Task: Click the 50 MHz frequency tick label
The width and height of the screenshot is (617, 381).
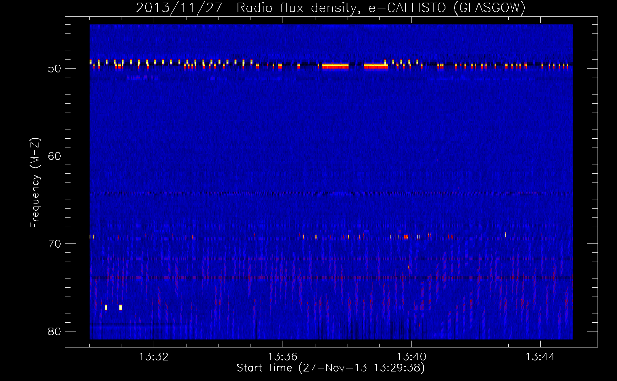Action: [x=55, y=69]
